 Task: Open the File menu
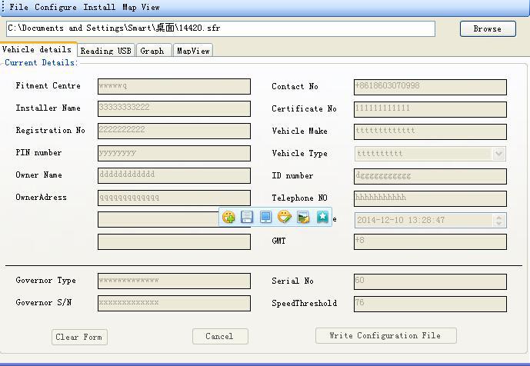coord(19,7)
